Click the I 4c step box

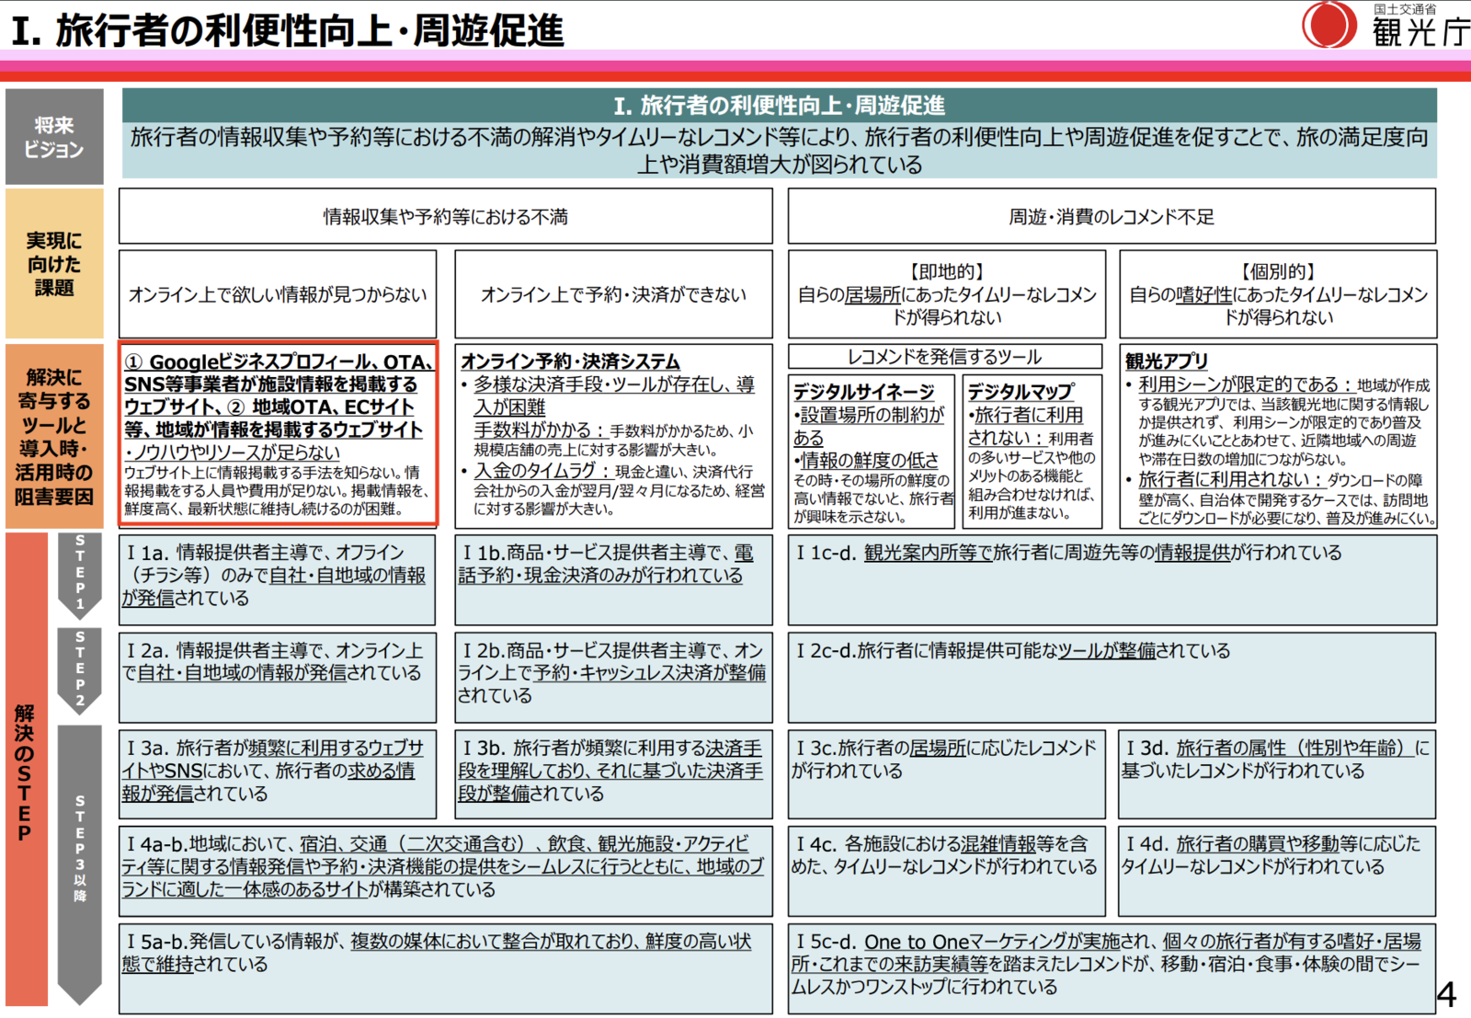[x=947, y=871]
